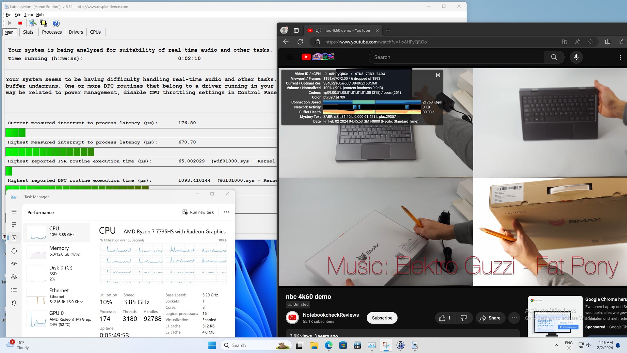
Task: Dislike the nbc 4k60 demo video
Action: coord(464,318)
